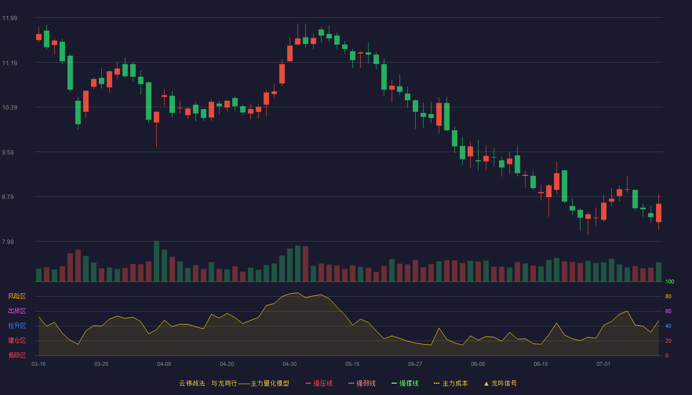Click the 低吸区 zone label

[x=17, y=355]
